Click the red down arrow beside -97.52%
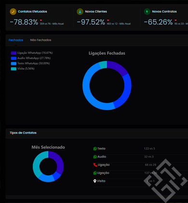This screenshot has width=188, height=203. [x=108, y=20]
